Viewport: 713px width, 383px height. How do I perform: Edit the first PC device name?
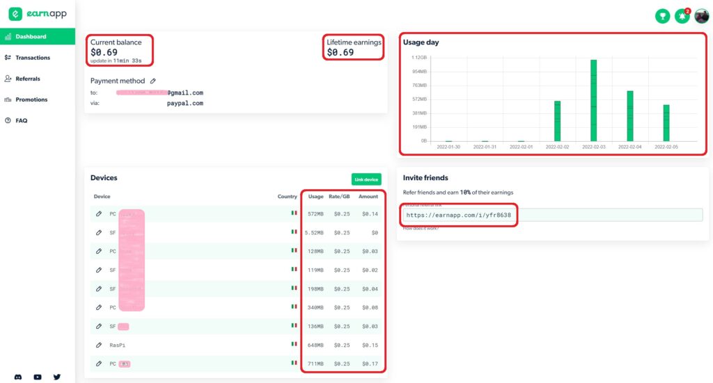click(99, 213)
